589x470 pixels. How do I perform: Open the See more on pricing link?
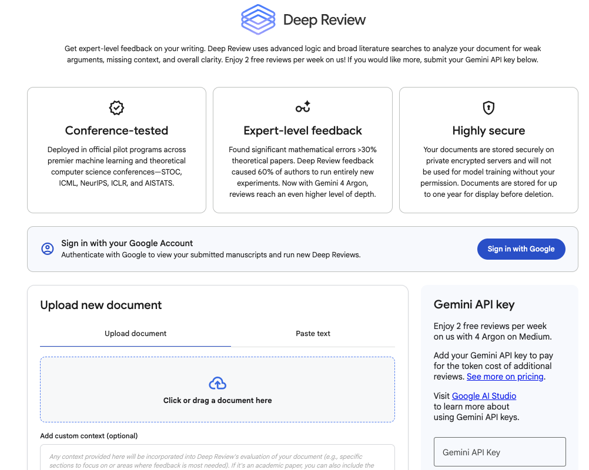coord(505,377)
